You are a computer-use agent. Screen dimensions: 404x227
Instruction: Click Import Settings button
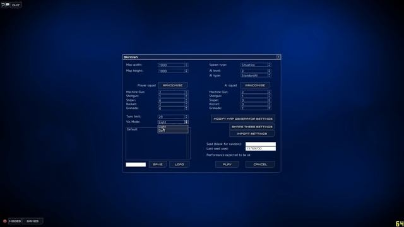tap(252, 134)
